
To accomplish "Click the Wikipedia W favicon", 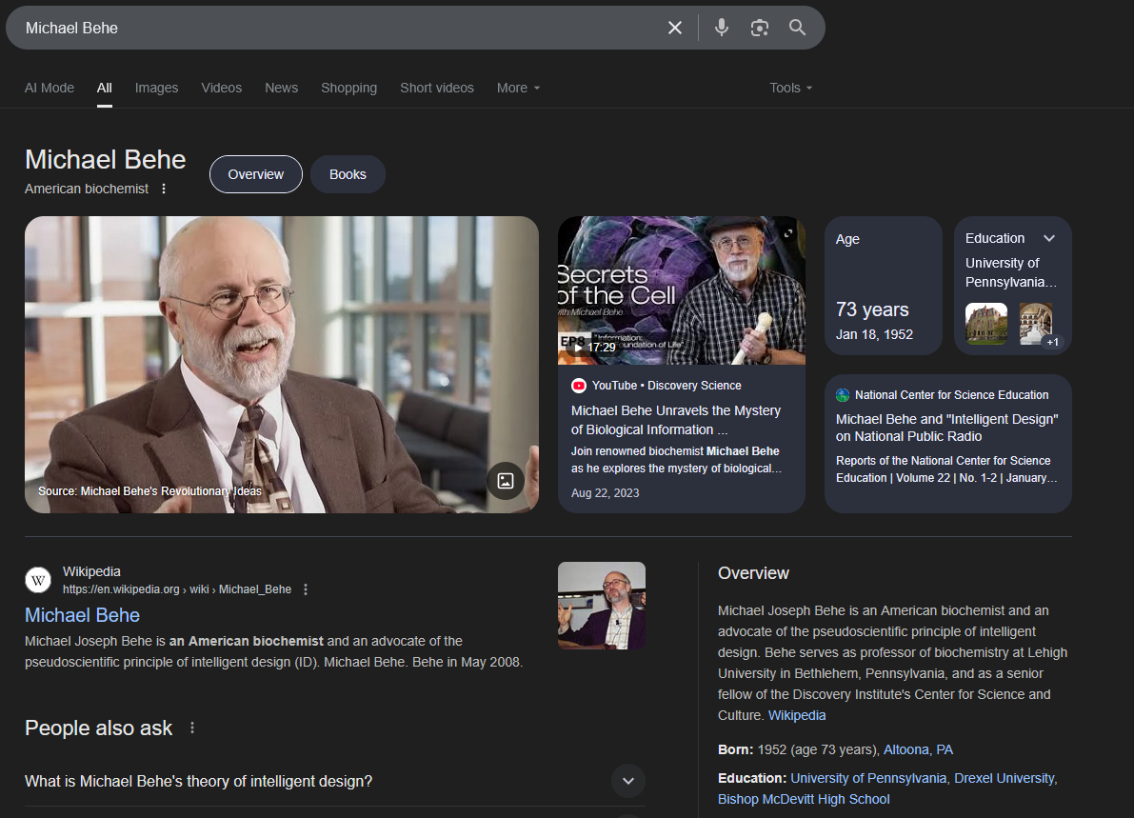I will pos(38,580).
